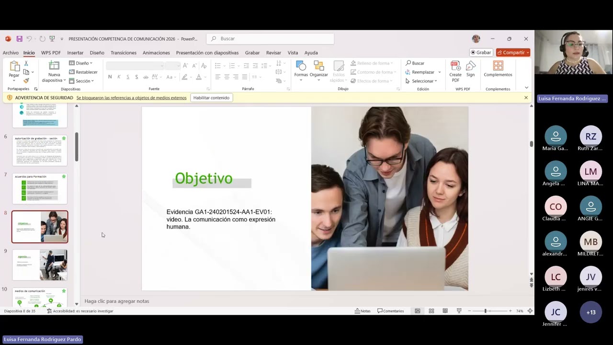
Task: Click the Compartir share button
Action: tap(513, 52)
